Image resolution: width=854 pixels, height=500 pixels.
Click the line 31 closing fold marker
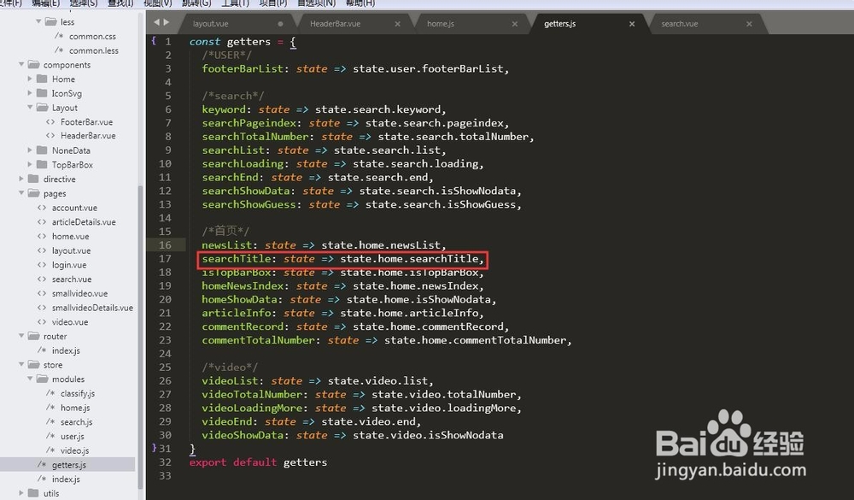(x=154, y=448)
